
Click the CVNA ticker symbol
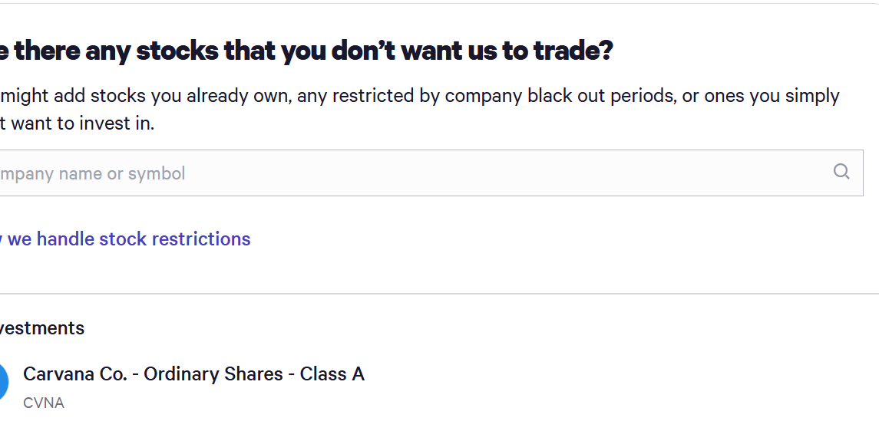pos(44,403)
